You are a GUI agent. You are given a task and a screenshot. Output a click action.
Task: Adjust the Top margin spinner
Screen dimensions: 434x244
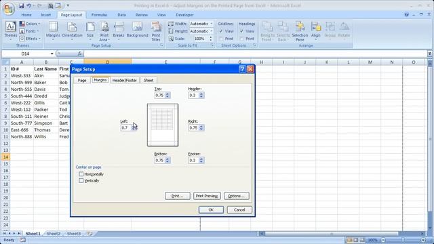167,95
